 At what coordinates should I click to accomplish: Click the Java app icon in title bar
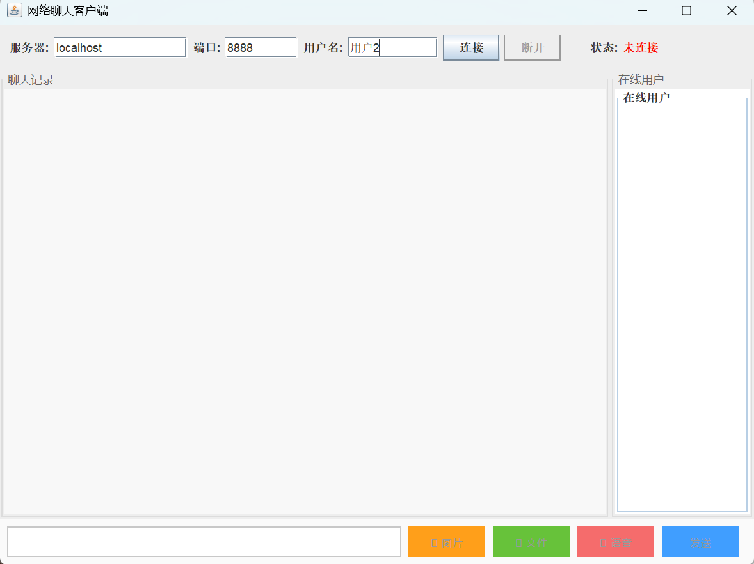pyautogui.click(x=15, y=10)
